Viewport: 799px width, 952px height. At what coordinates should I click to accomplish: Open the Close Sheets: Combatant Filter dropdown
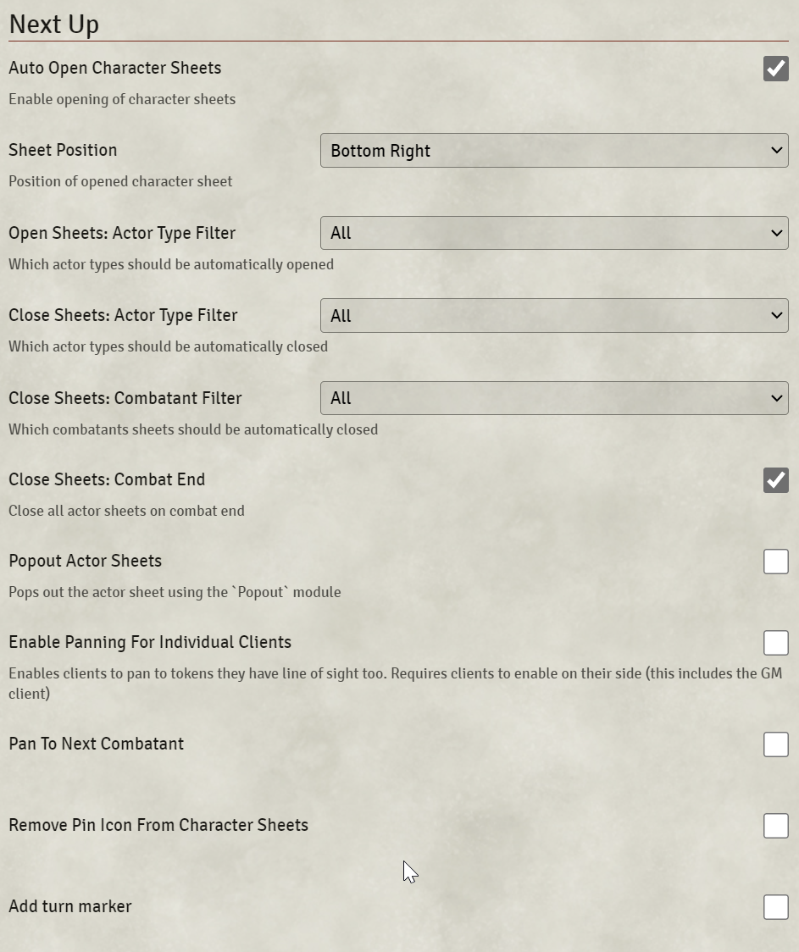(x=554, y=398)
